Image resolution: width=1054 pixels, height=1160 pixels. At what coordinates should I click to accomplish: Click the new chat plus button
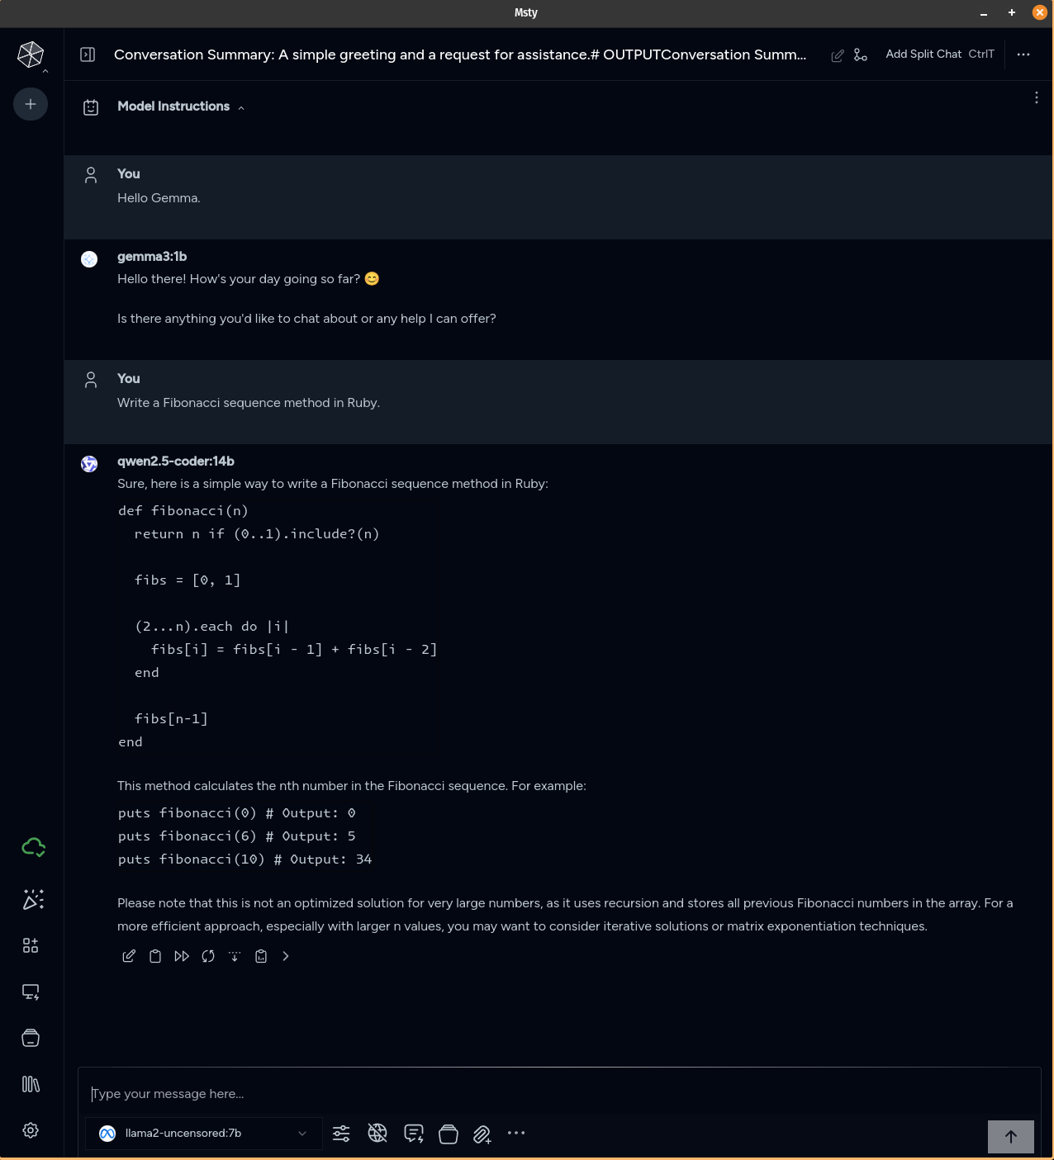(x=31, y=104)
